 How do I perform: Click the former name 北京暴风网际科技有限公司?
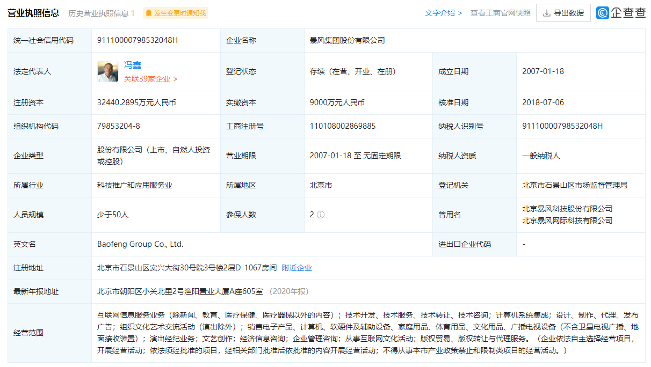pyautogui.click(x=567, y=221)
